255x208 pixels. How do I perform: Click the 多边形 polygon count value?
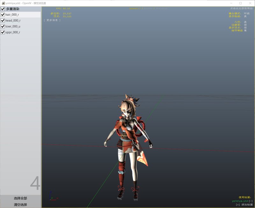click(67, 13)
